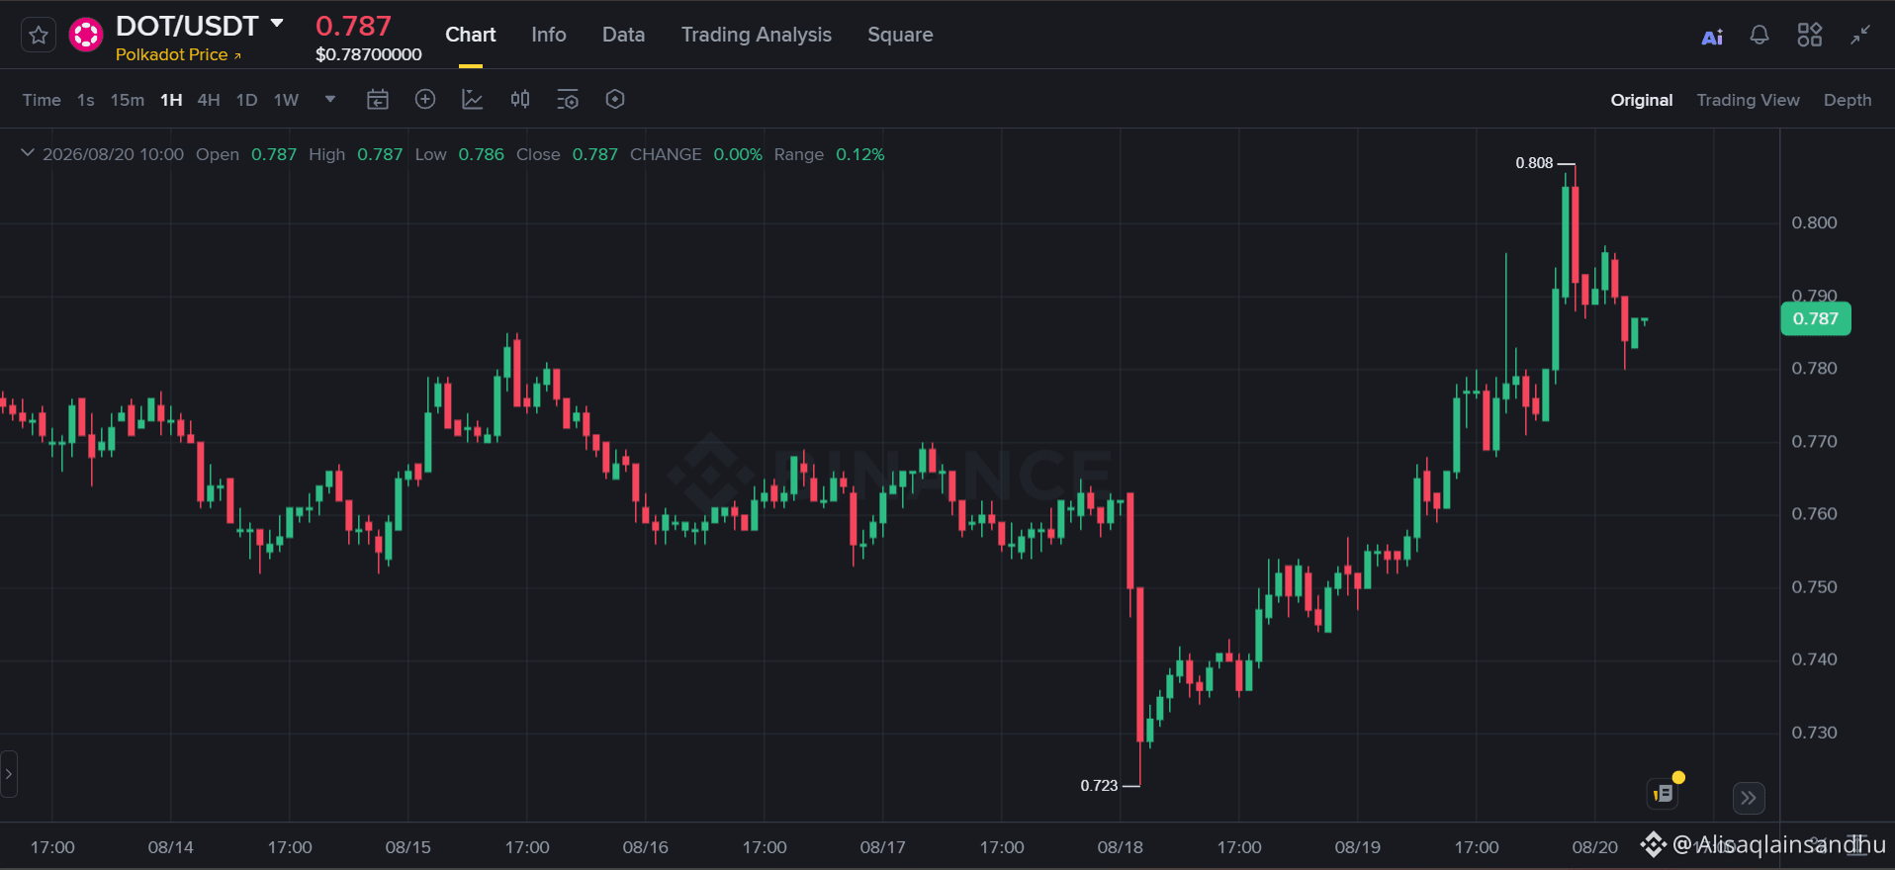
Task: Click the 0.760 price axis label
Action: 1814,513
